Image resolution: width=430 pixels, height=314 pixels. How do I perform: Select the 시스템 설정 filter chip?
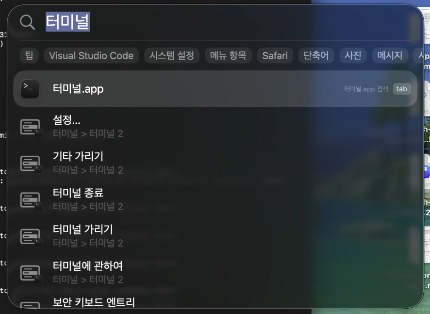pyautogui.click(x=171, y=55)
